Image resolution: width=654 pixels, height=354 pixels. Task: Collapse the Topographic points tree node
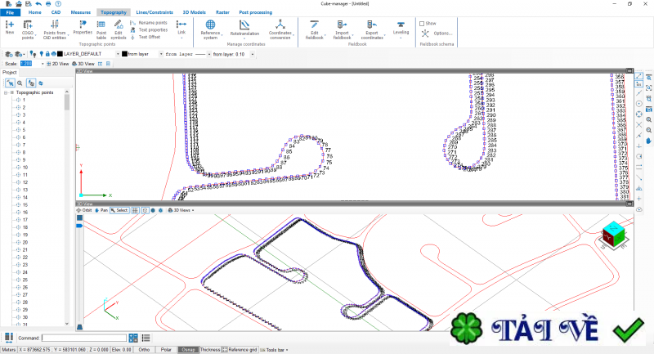click(6, 92)
